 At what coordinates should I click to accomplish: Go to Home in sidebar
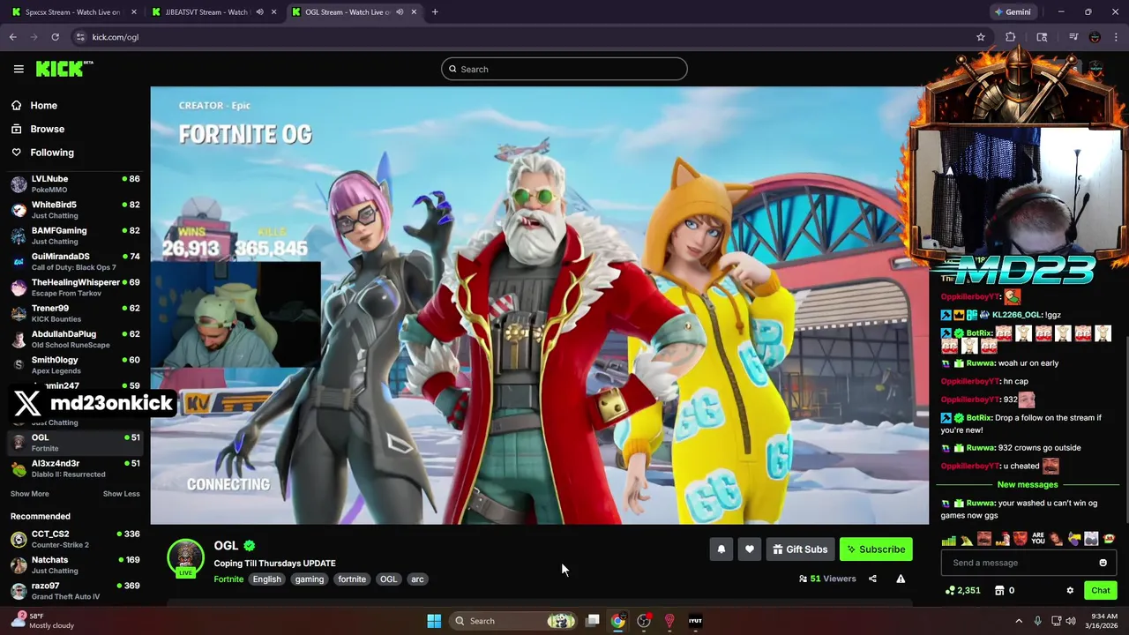pyautogui.click(x=43, y=105)
